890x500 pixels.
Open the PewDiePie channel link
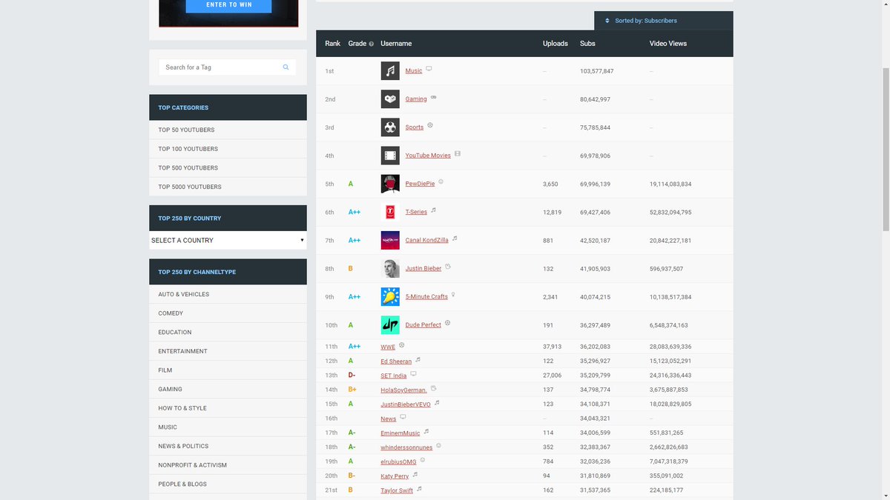pyautogui.click(x=420, y=184)
